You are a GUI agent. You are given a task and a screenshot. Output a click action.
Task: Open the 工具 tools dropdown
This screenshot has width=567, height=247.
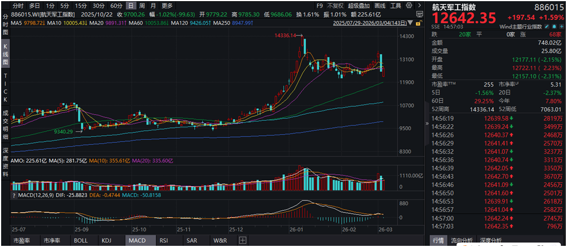(396, 5)
